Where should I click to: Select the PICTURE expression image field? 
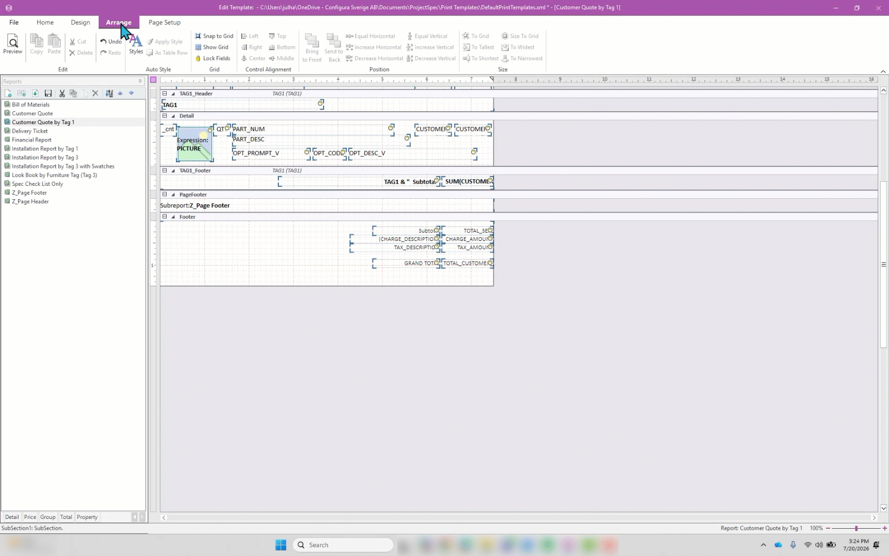tap(194, 144)
